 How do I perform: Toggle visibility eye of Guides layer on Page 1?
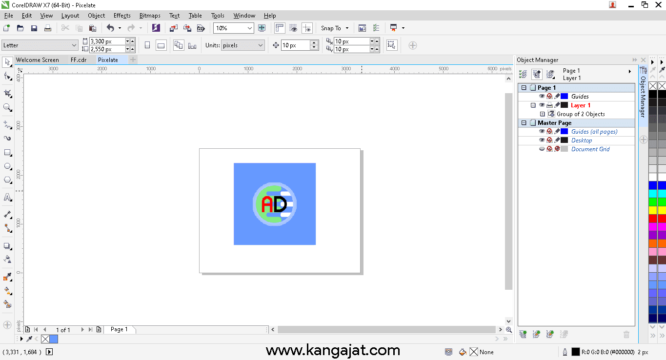pyautogui.click(x=542, y=97)
